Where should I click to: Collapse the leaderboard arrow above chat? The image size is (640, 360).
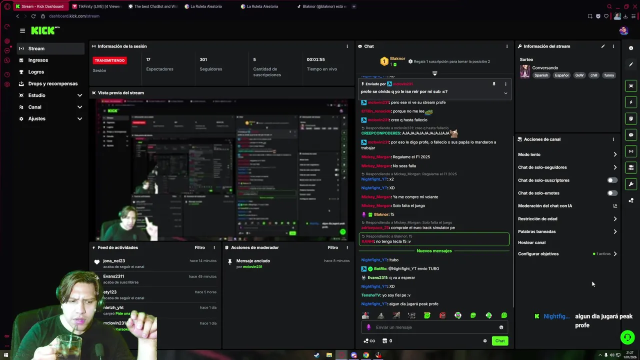point(434,73)
